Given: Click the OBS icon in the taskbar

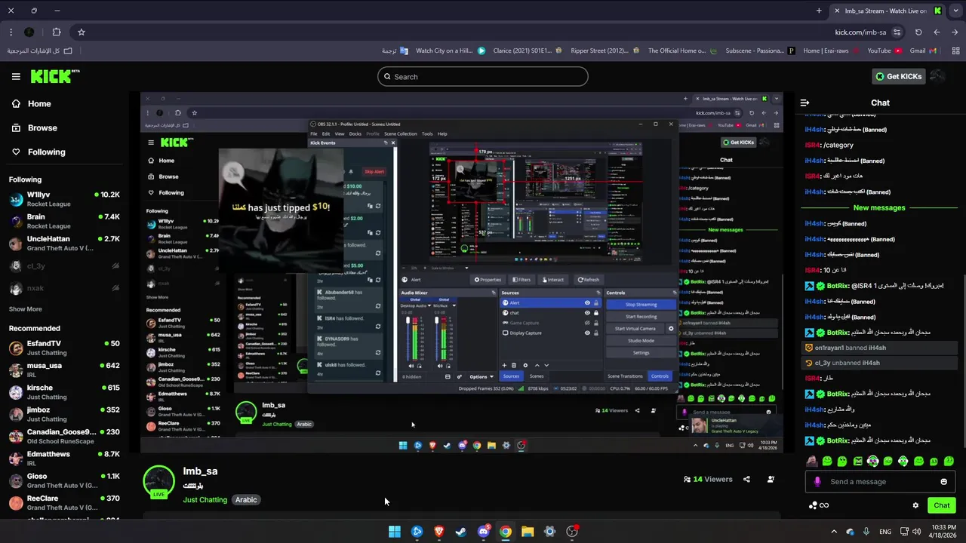Looking at the screenshot, I should [572, 532].
